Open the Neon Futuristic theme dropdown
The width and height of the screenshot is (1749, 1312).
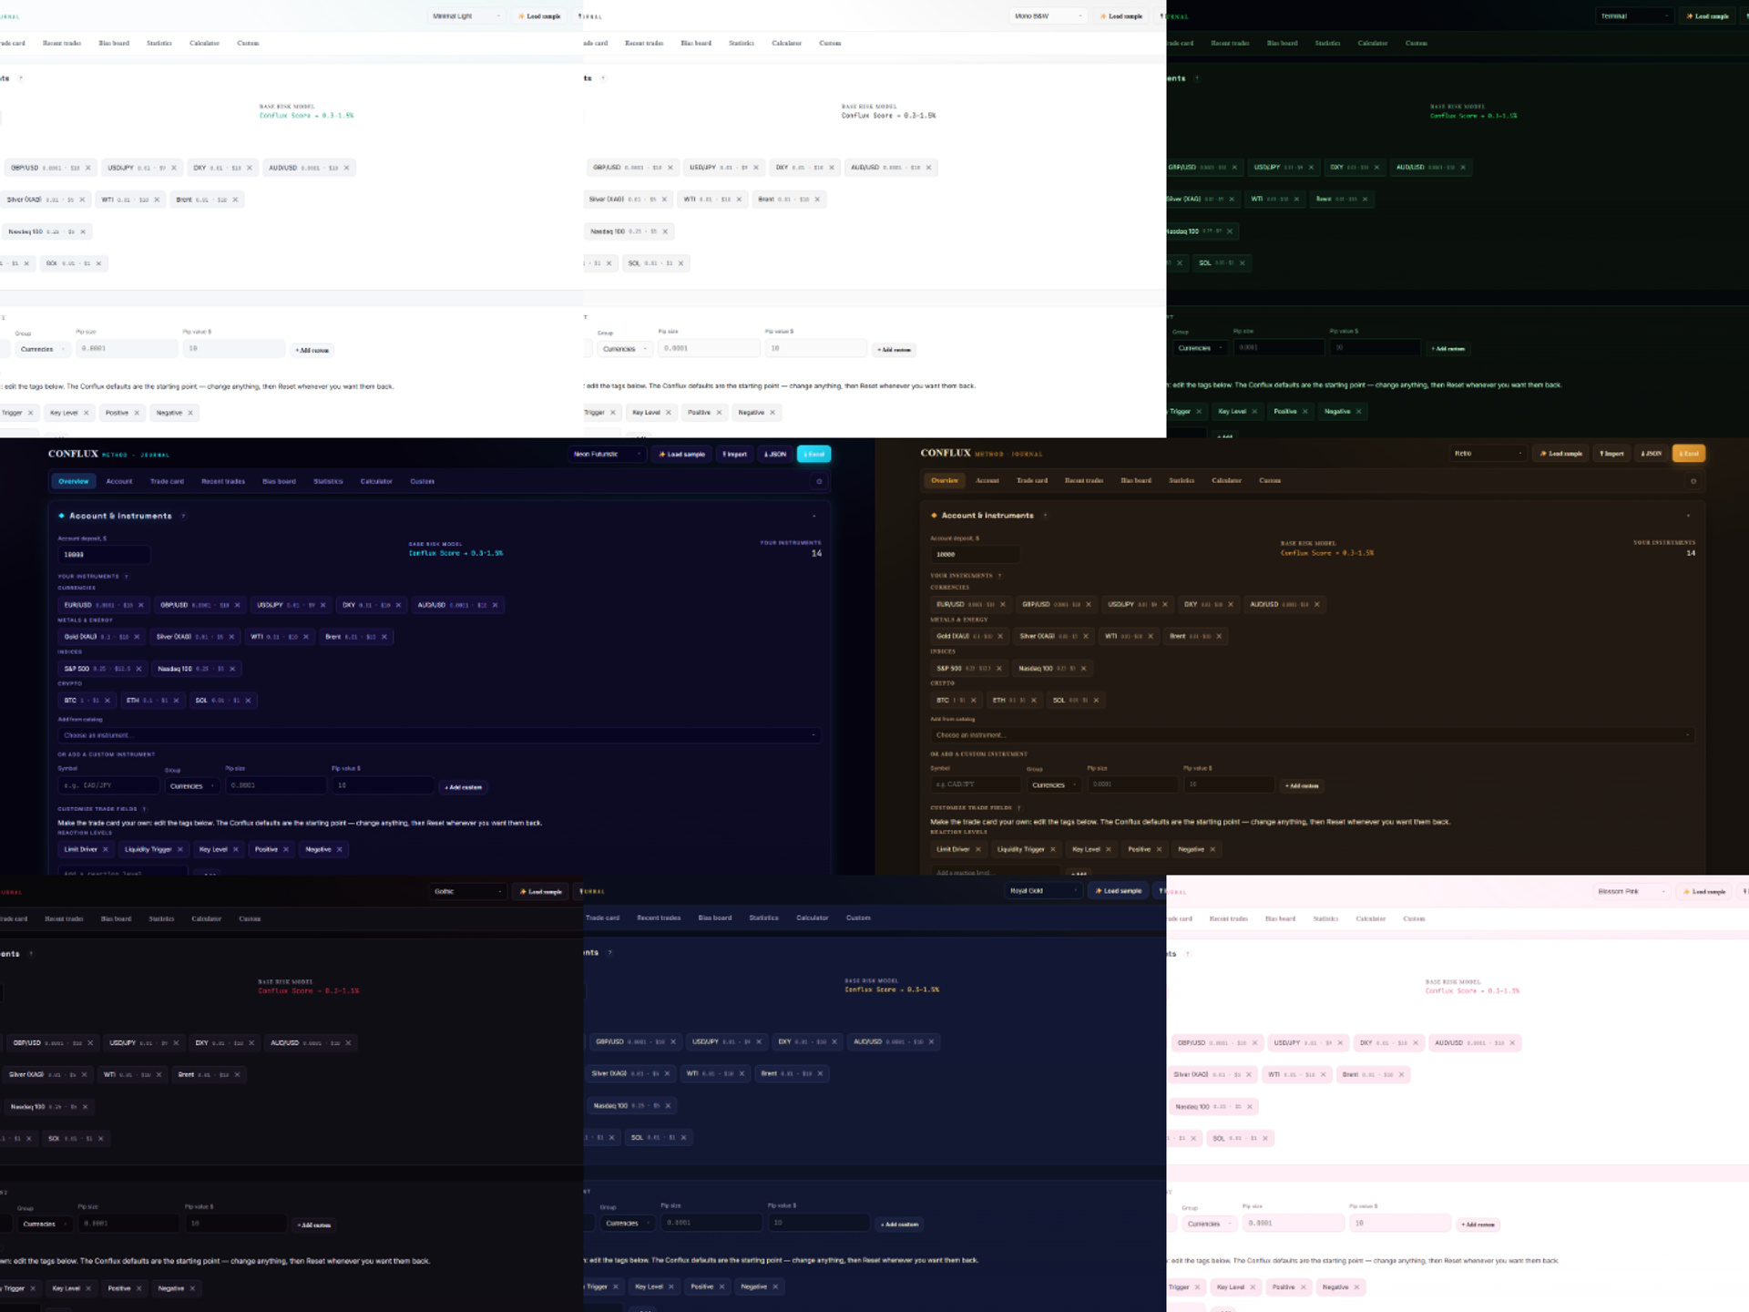coord(607,454)
